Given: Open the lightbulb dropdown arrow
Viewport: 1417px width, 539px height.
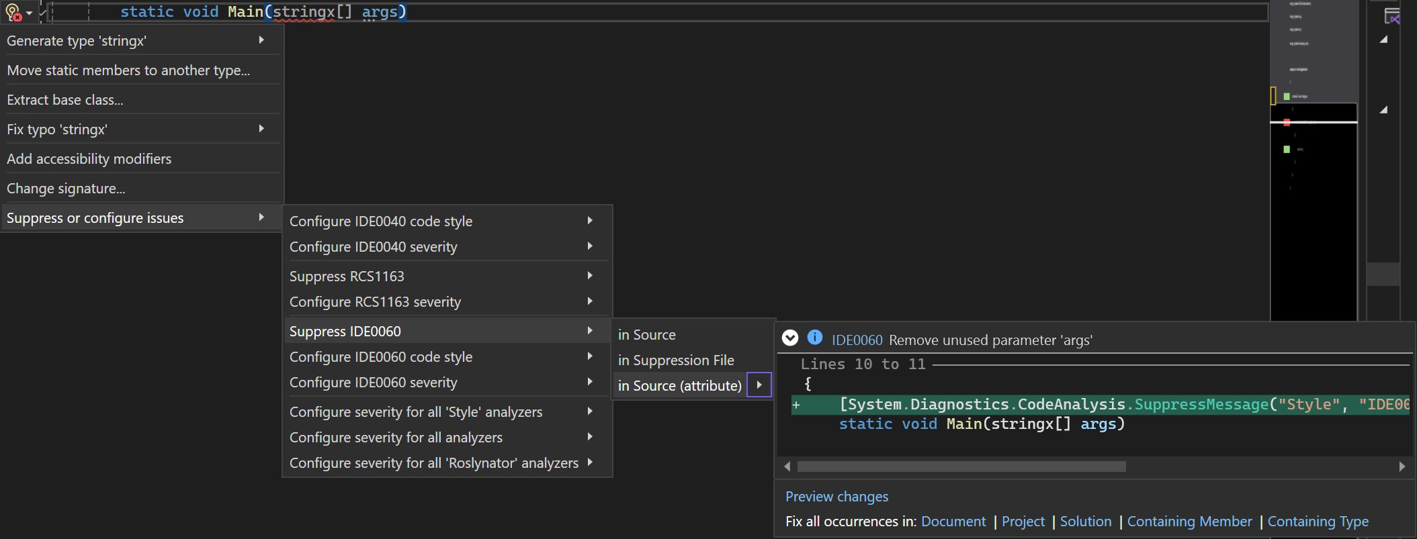Looking at the screenshot, I should coord(29,13).
